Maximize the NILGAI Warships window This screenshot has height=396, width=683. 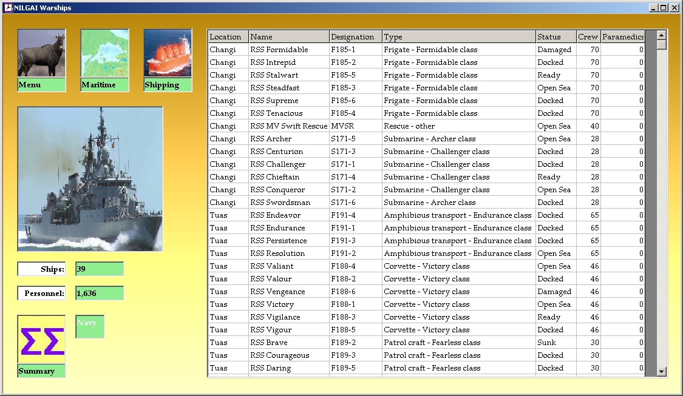pyautogui.click(x=664, y=8)
